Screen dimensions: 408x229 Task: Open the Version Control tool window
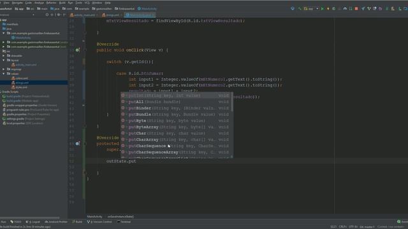point(99,222)
